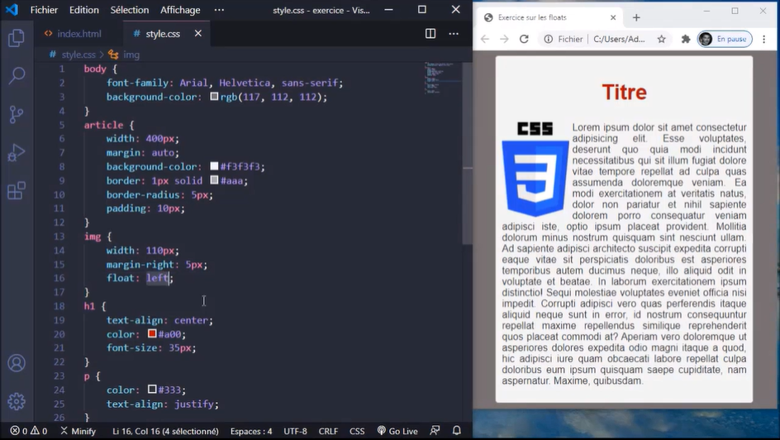Open the Source Control view

[x=17, y=114]
